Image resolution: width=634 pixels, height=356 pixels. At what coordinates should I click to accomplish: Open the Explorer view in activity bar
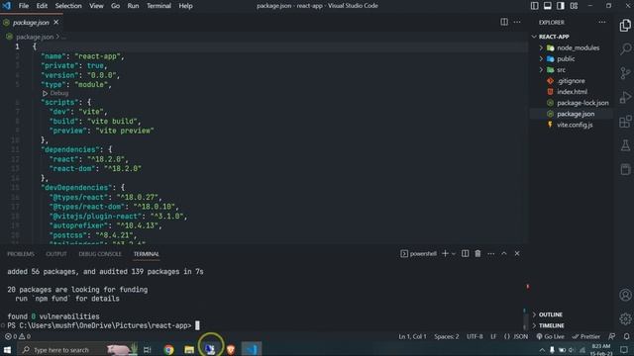625,26
